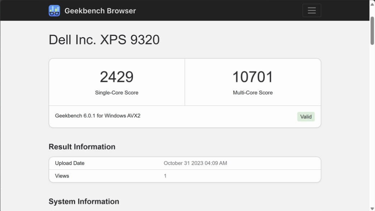Expand the Result Information section
Screen dimensions: 375x211
[82, 147]
